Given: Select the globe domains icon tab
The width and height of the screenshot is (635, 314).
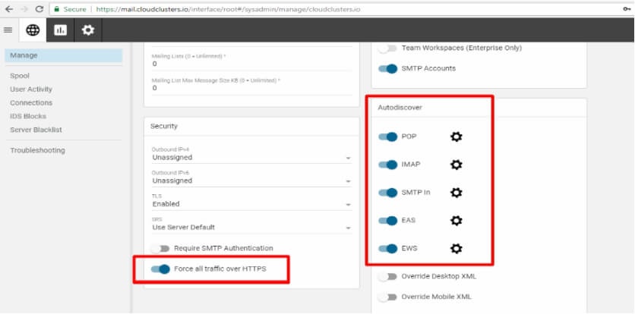Looking at the screenshot, I should coord(33,30).
